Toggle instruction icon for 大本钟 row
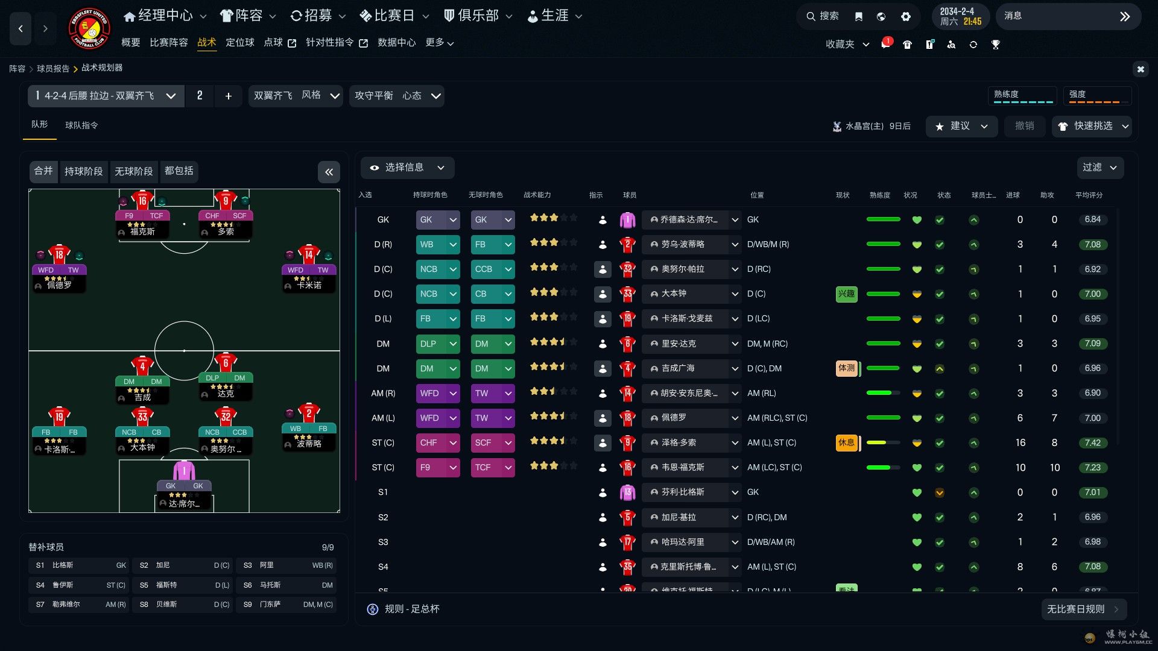The image size is (1158, 651). pos(602,294)
